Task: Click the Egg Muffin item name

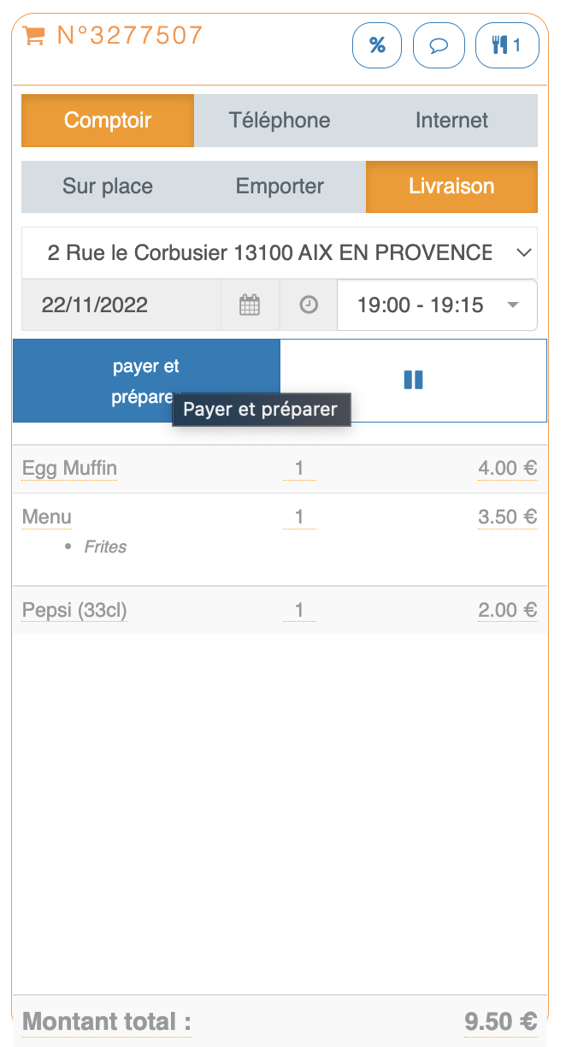Action: point(70,469)
